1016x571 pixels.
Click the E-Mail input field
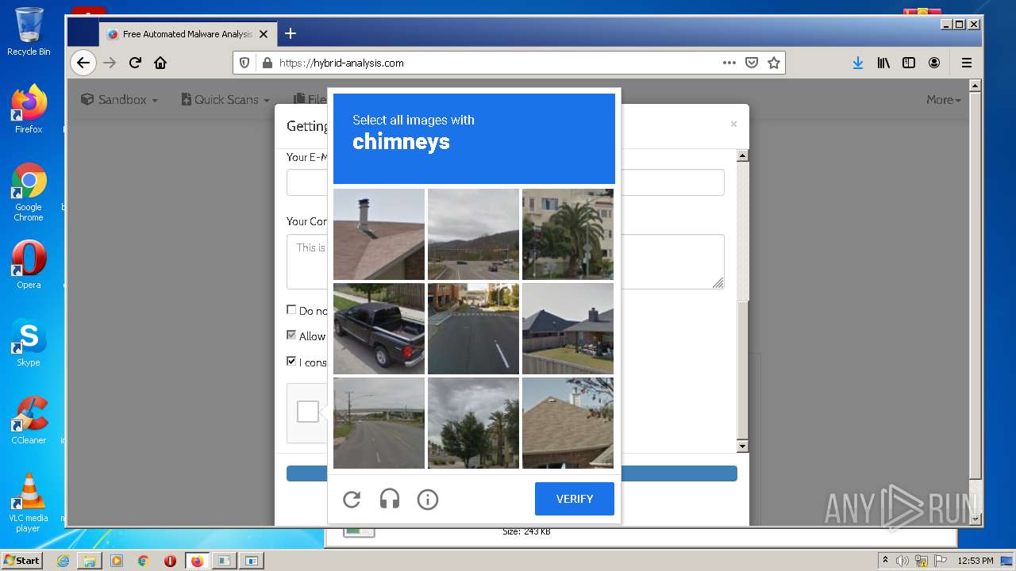pos(505,182)
